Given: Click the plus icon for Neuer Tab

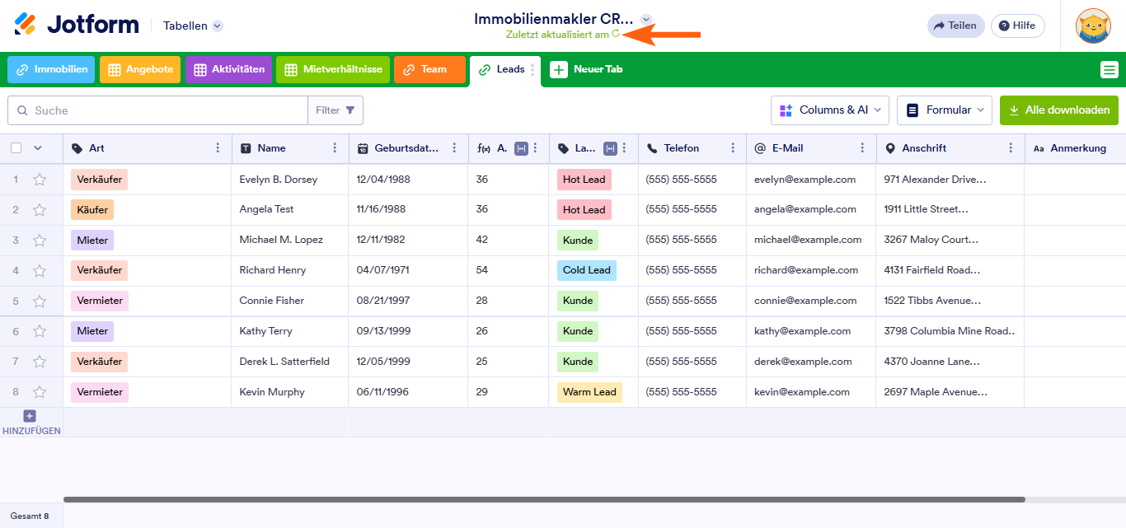Looking at the screenshot, I should click(559, 70).
